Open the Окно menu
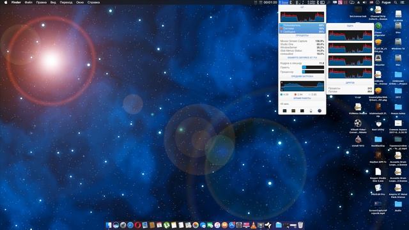 80,3
